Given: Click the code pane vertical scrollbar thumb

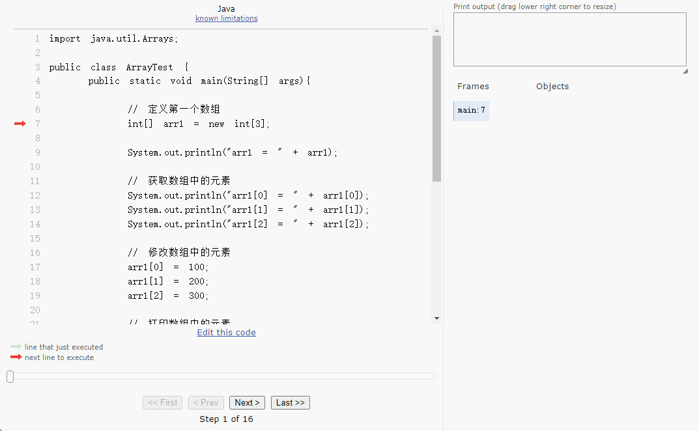Looking at the screenshot, I should (436, 107).
